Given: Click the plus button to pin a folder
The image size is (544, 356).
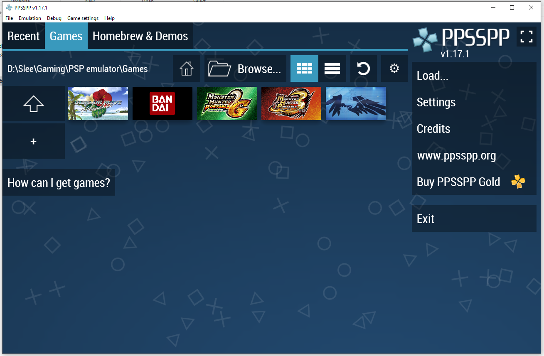Looking at the screenshot, I should click(x=34, y=141).
